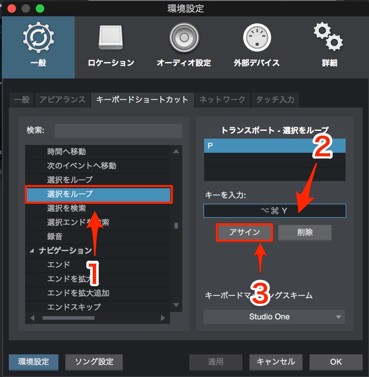Image resolution: width=369 pixels, height=377 pixels.
Task: Switch to the 一般 sub-tab
Action: point(22,100)
